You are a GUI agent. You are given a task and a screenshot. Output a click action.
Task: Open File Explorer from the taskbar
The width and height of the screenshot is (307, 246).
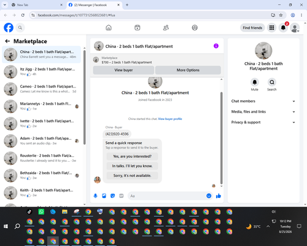tap(64, 212)
